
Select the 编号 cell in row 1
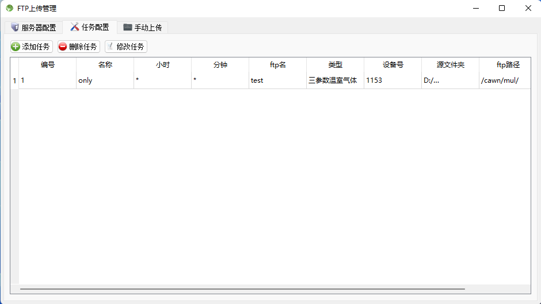[x=48, y=80]
